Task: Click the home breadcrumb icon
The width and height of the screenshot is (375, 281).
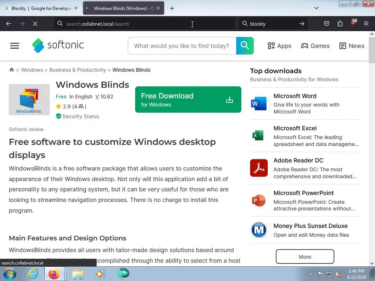Action: point(11,70)
